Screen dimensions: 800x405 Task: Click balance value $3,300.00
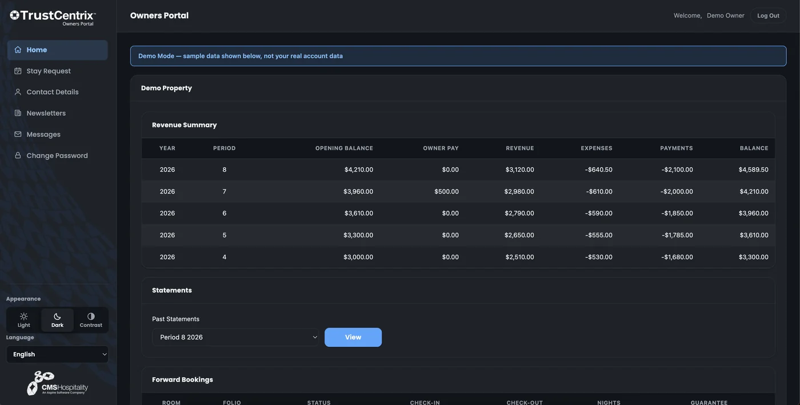[753, 257]
